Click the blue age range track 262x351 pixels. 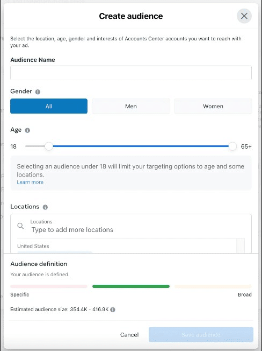point(141,146)
